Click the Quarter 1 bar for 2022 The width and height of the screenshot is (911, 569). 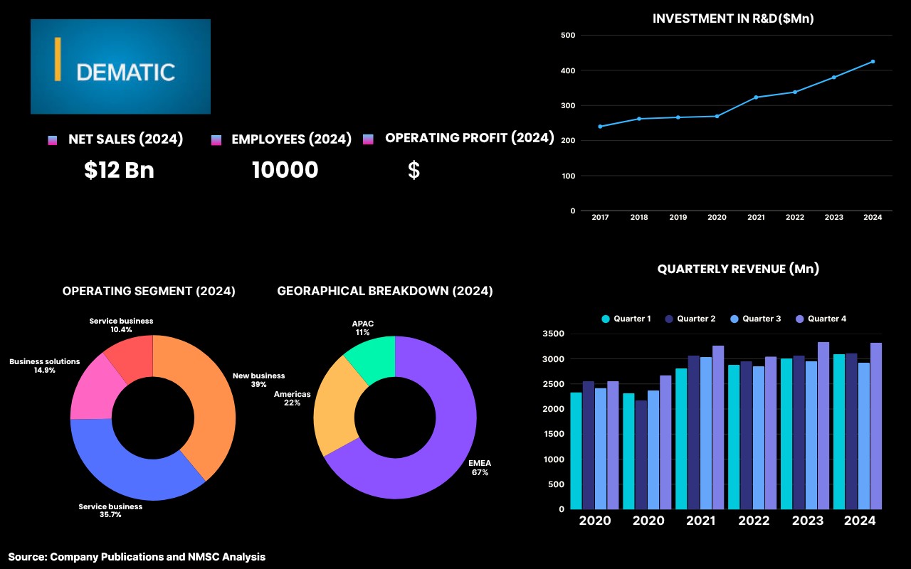click(734, 437)
